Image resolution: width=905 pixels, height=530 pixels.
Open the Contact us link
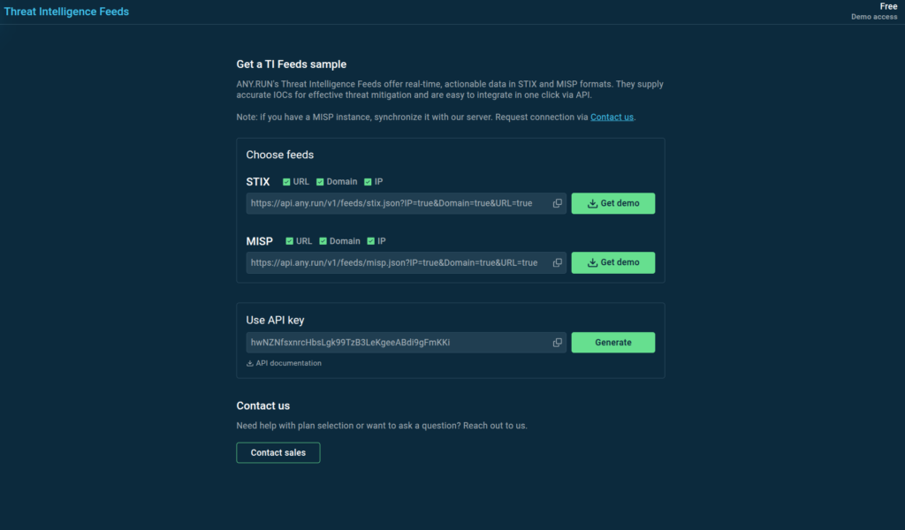pyautogui.click(x=612, y=117)
